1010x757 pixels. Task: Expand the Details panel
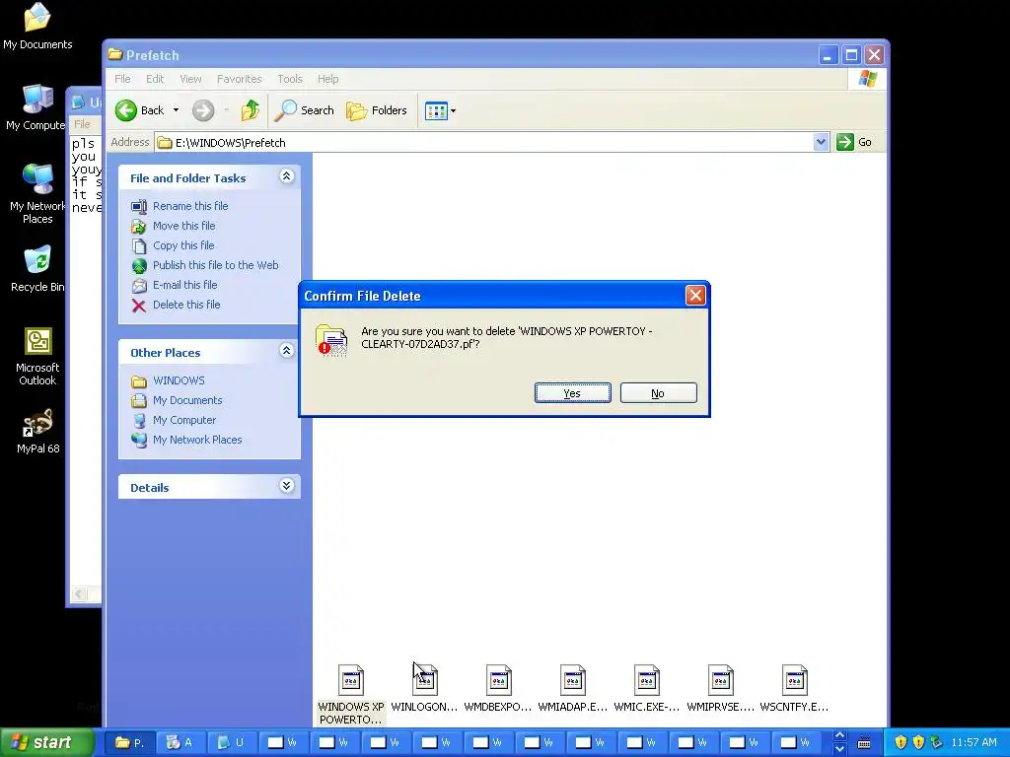coord(287,485)
